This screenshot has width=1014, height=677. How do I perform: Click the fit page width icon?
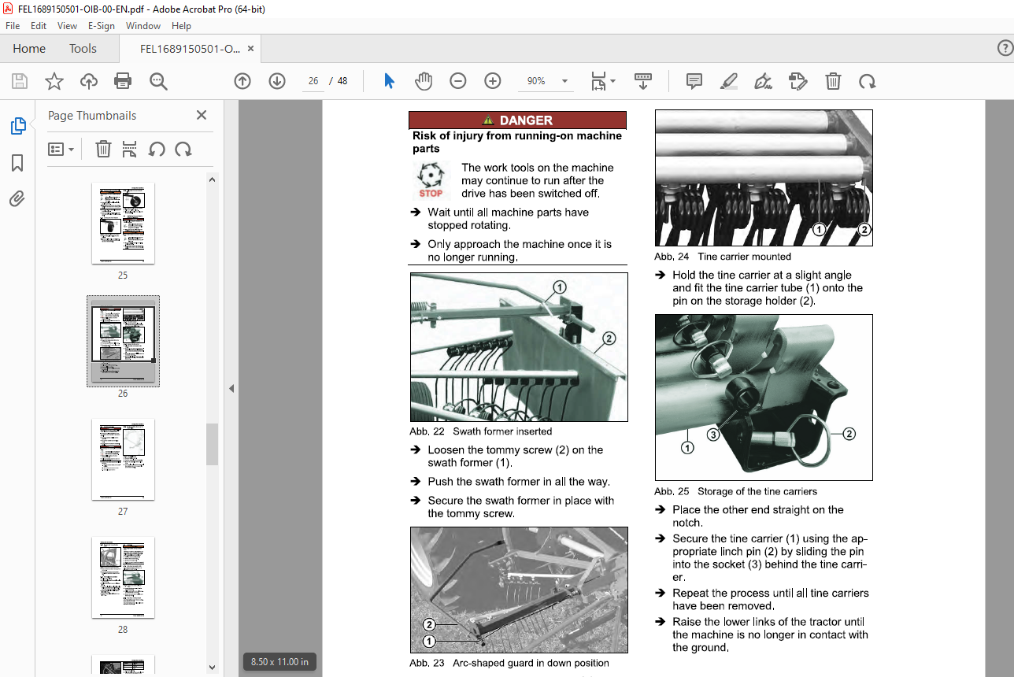598,81
